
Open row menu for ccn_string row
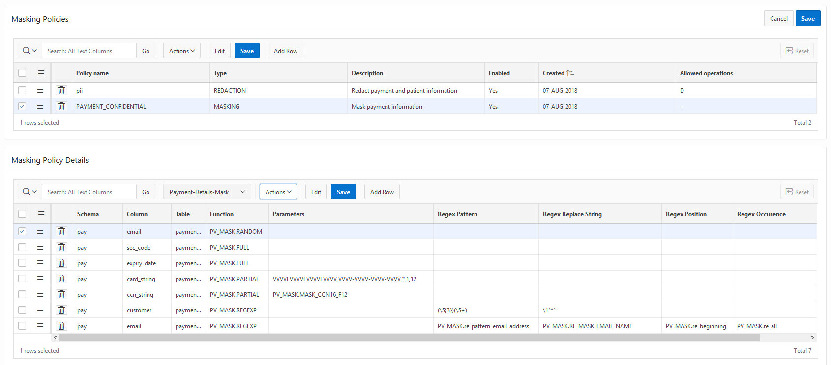click(40, 294)
